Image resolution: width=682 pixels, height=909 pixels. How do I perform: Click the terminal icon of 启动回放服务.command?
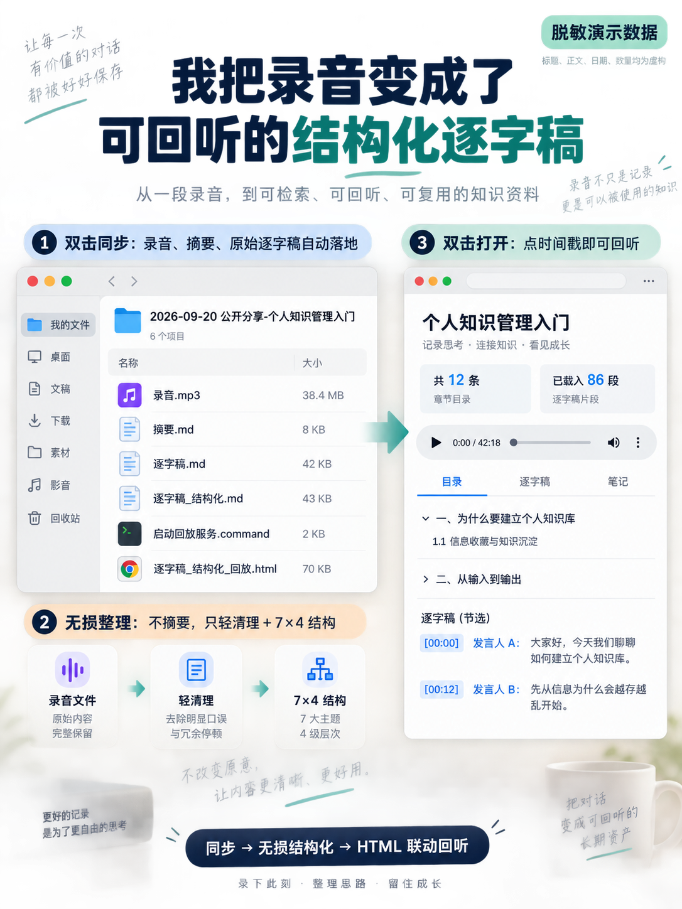tap(130, 534)
